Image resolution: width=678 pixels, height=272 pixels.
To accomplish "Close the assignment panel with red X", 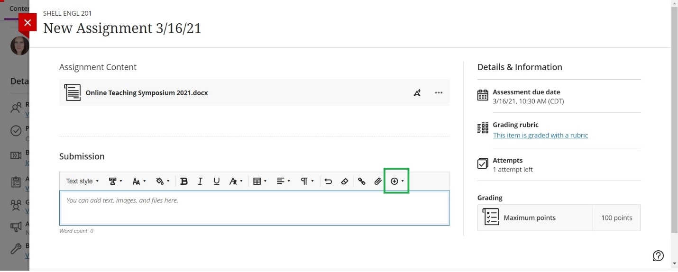I will 27,22.
